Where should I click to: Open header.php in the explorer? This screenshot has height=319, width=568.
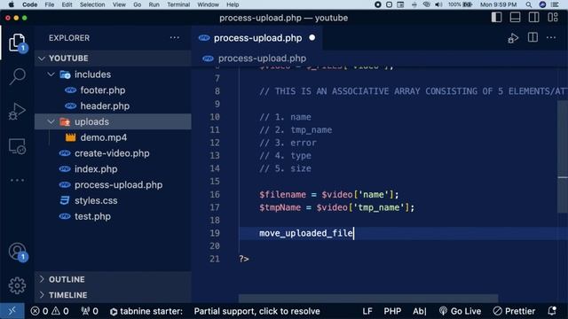pos(105,106)
